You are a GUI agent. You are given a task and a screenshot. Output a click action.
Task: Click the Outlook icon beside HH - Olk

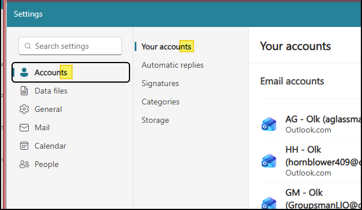click(269, 161)
